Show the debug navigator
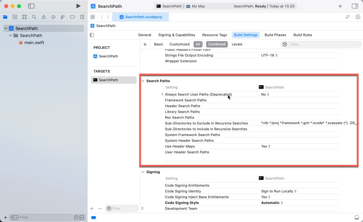 pyautogui.click(x=63, y=17)
